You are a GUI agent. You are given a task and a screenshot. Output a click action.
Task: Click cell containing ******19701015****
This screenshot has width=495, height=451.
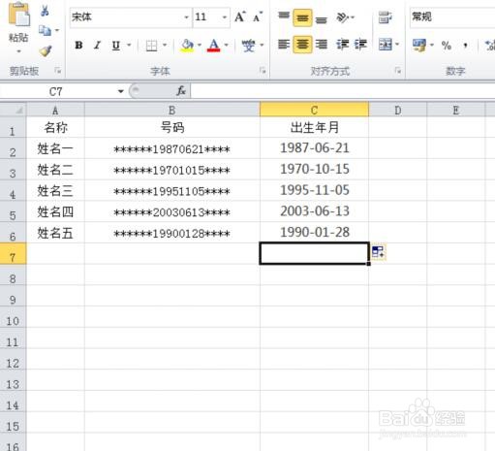click(172, 170)
